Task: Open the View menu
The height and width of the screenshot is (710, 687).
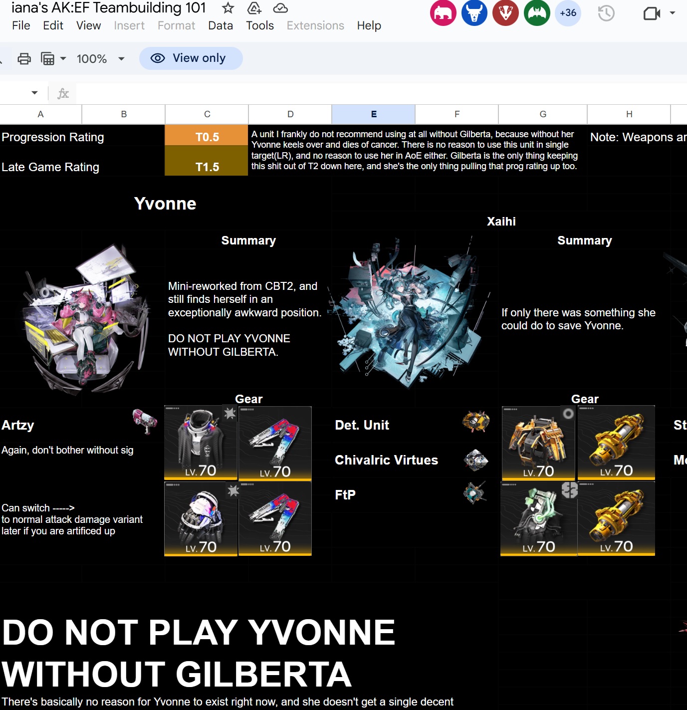Action: tap(88, 25)
